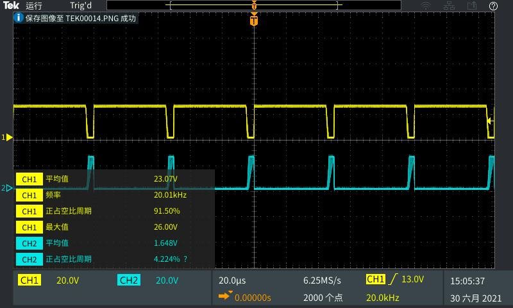Click the Wi-Fi status icon

[425, 6]
